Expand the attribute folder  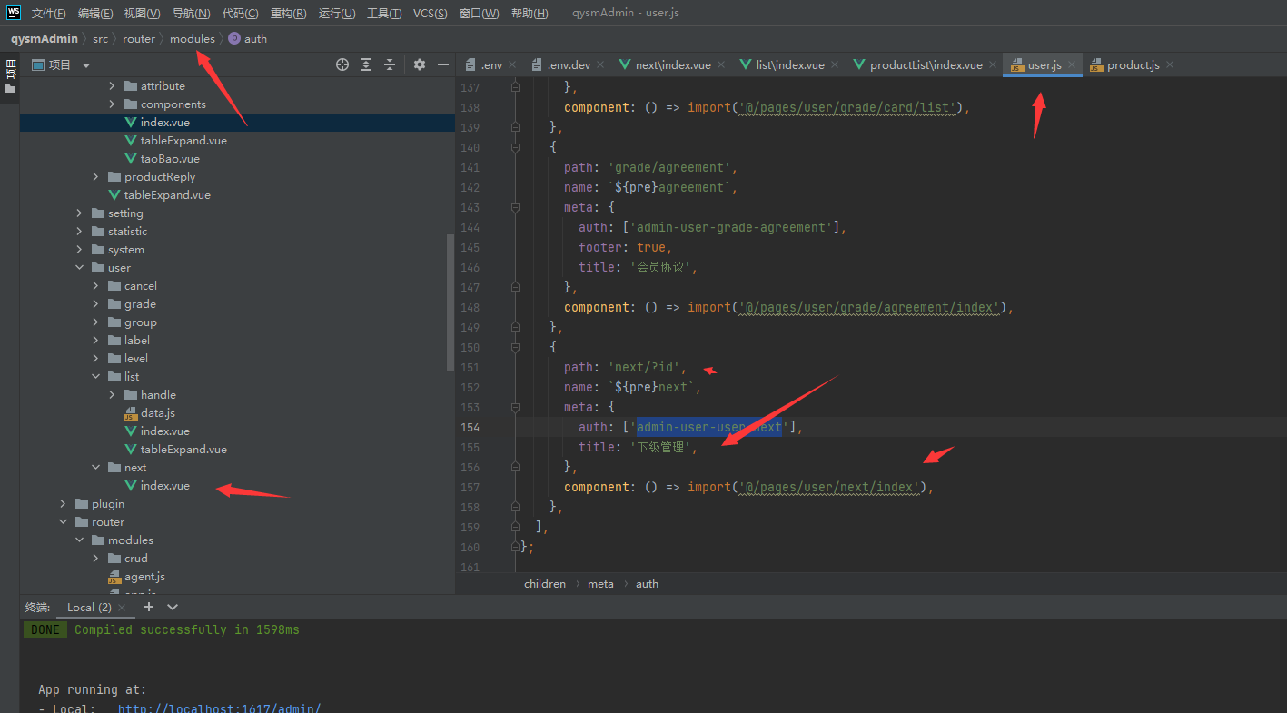[113, 86]
